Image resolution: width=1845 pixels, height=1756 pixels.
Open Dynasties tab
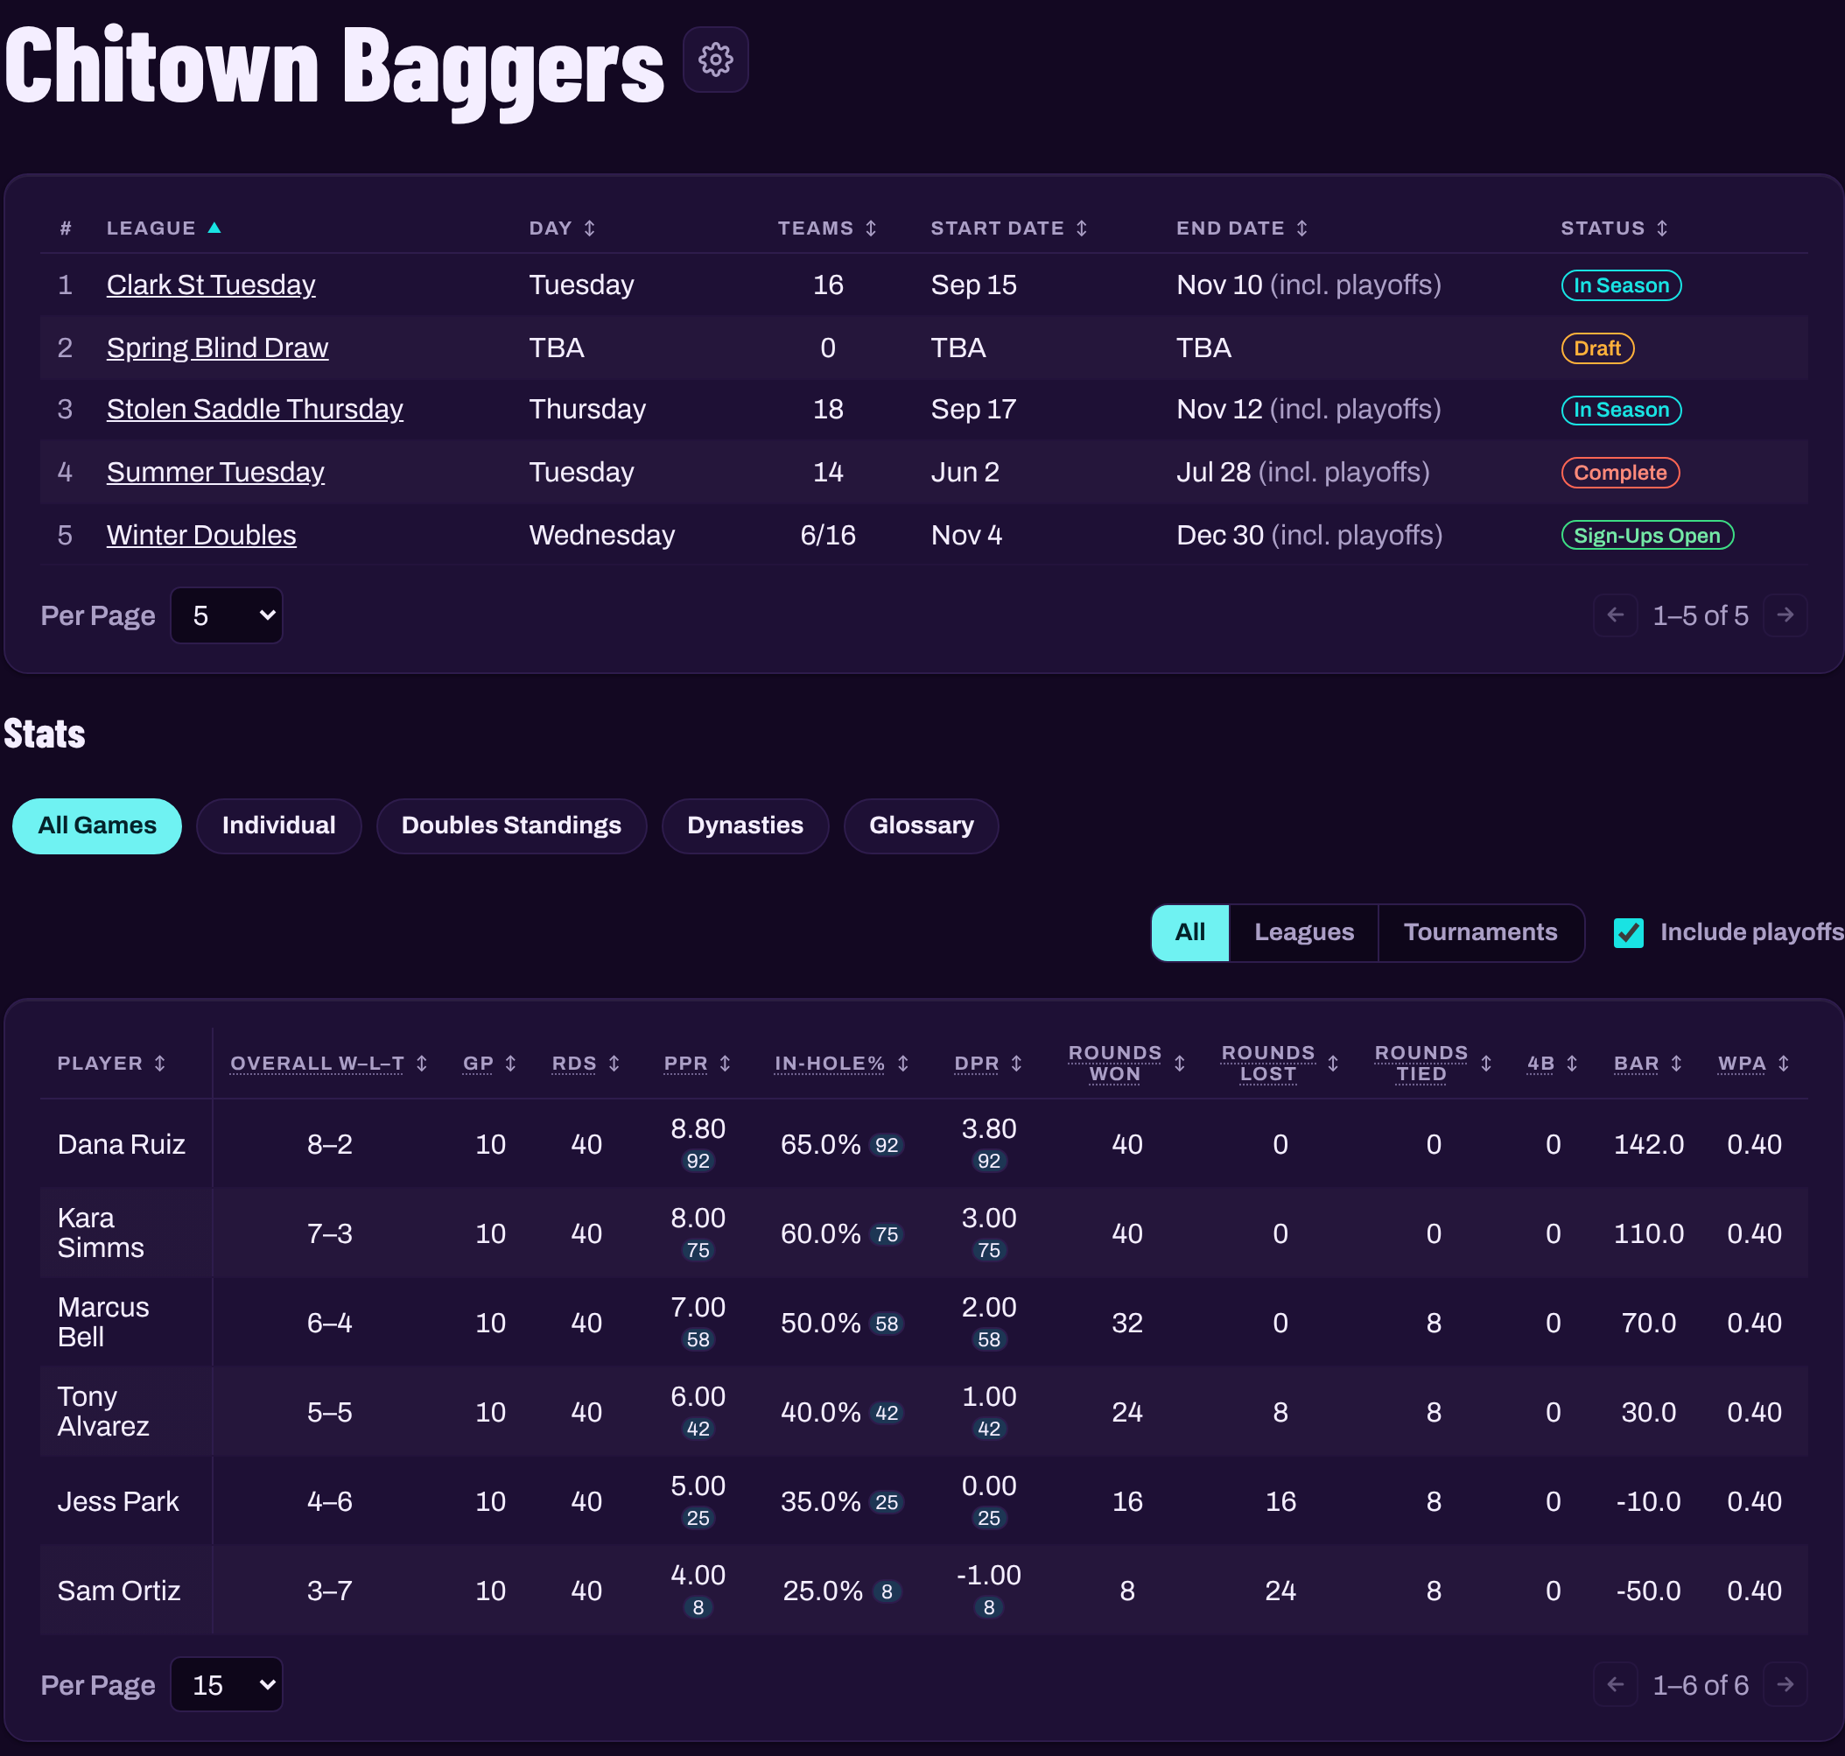[x=745, y=825]
